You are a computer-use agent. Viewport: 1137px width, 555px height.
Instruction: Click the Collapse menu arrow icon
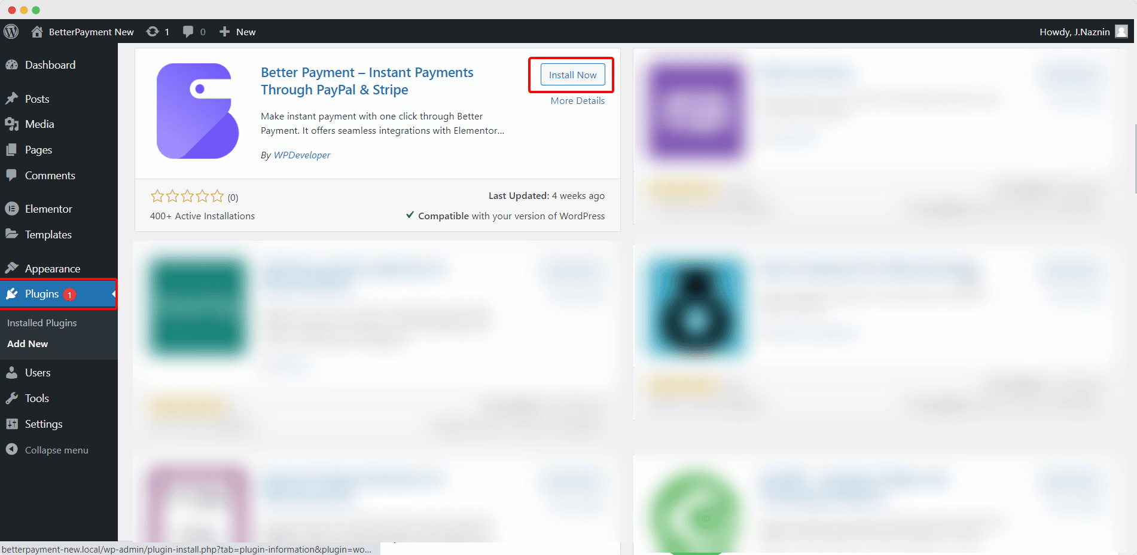point(12,449)
